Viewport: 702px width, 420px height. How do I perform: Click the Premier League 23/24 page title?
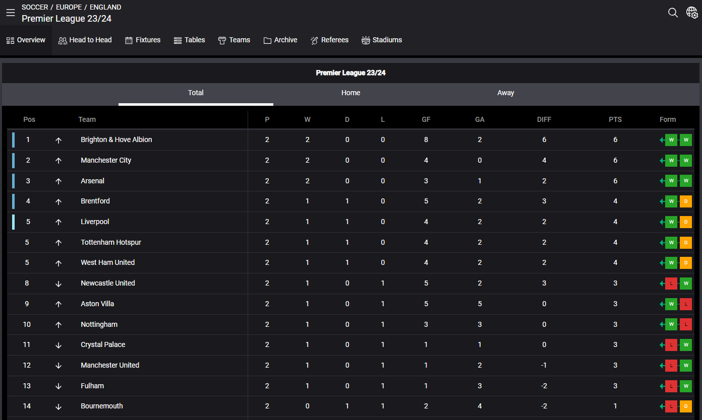[67, 19]
